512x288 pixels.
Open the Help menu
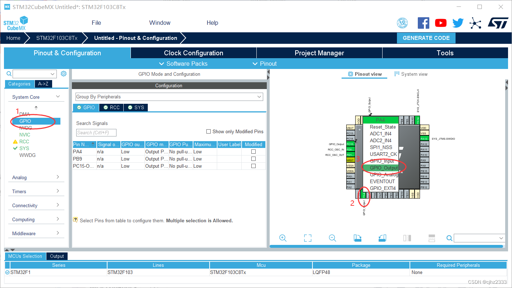[x=212, y=23]
